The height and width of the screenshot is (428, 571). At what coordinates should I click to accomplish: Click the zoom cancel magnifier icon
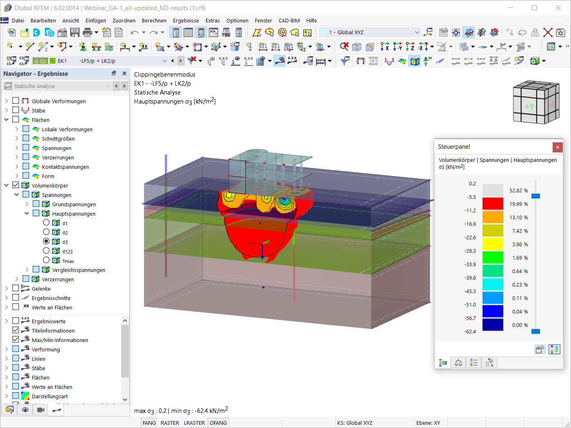coord(344,47)
